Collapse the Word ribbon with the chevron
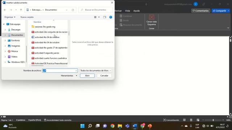Viewport: 232px width, 130px height. point(228,28)
